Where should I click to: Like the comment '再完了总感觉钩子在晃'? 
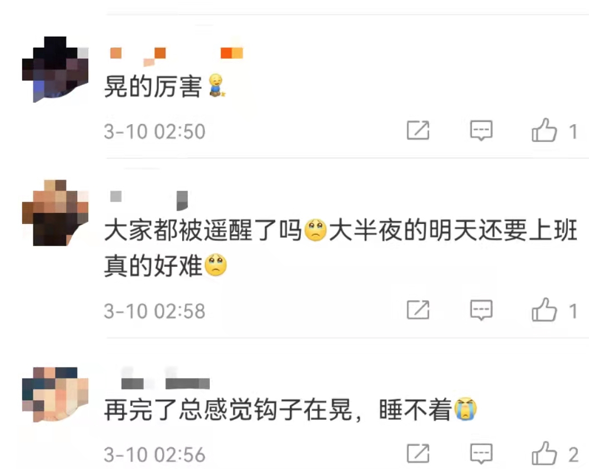pyautogui.click(x=544, y=453)
